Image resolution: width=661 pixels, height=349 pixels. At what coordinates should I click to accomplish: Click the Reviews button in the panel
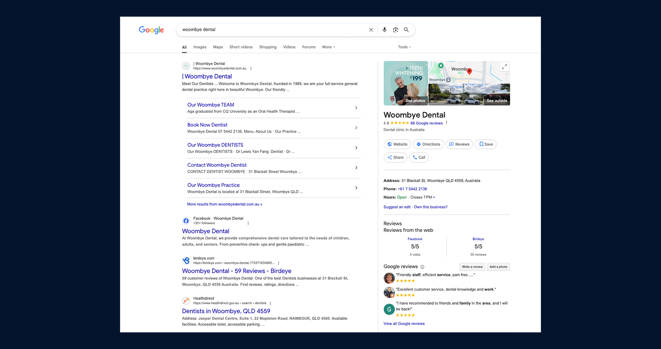459,144
